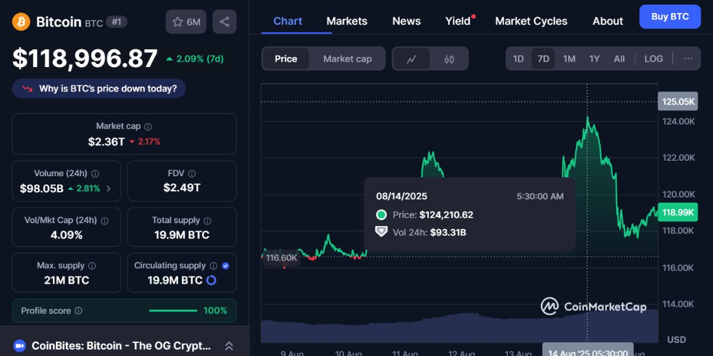
Task: Click the Market cap info tooltip icon
Action: click(147, 126)
